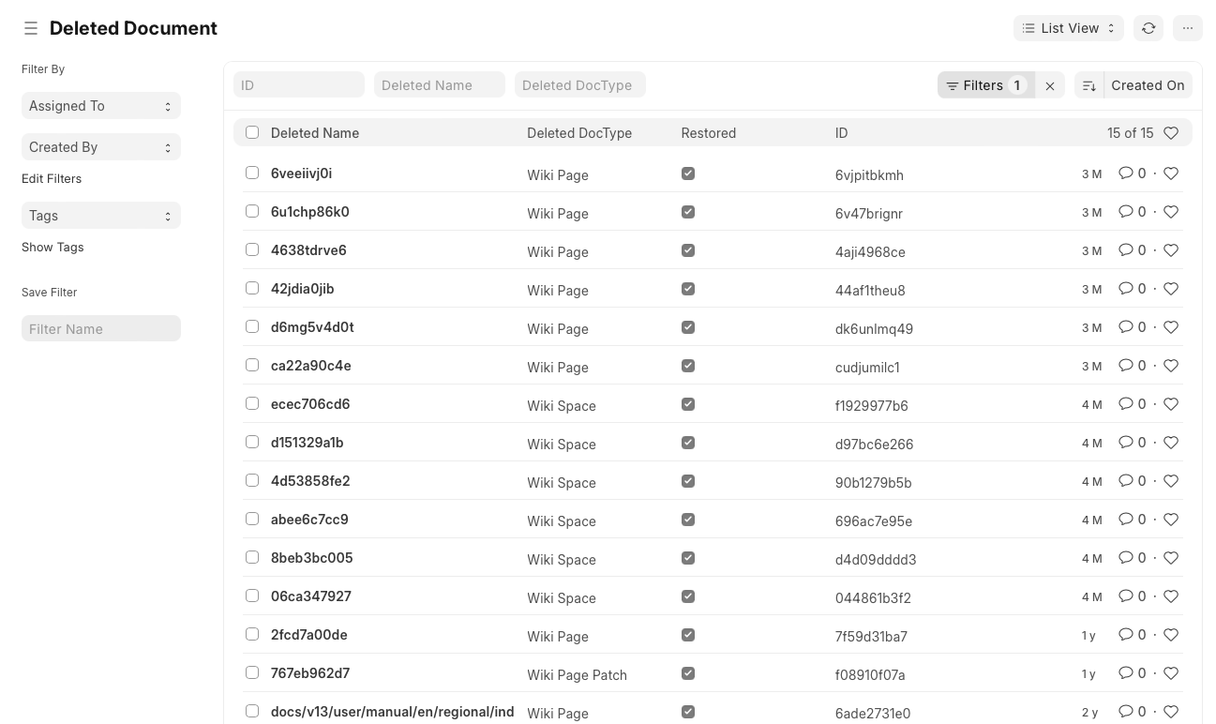Open the Tags filter in the sidebar

click(100, 215)
